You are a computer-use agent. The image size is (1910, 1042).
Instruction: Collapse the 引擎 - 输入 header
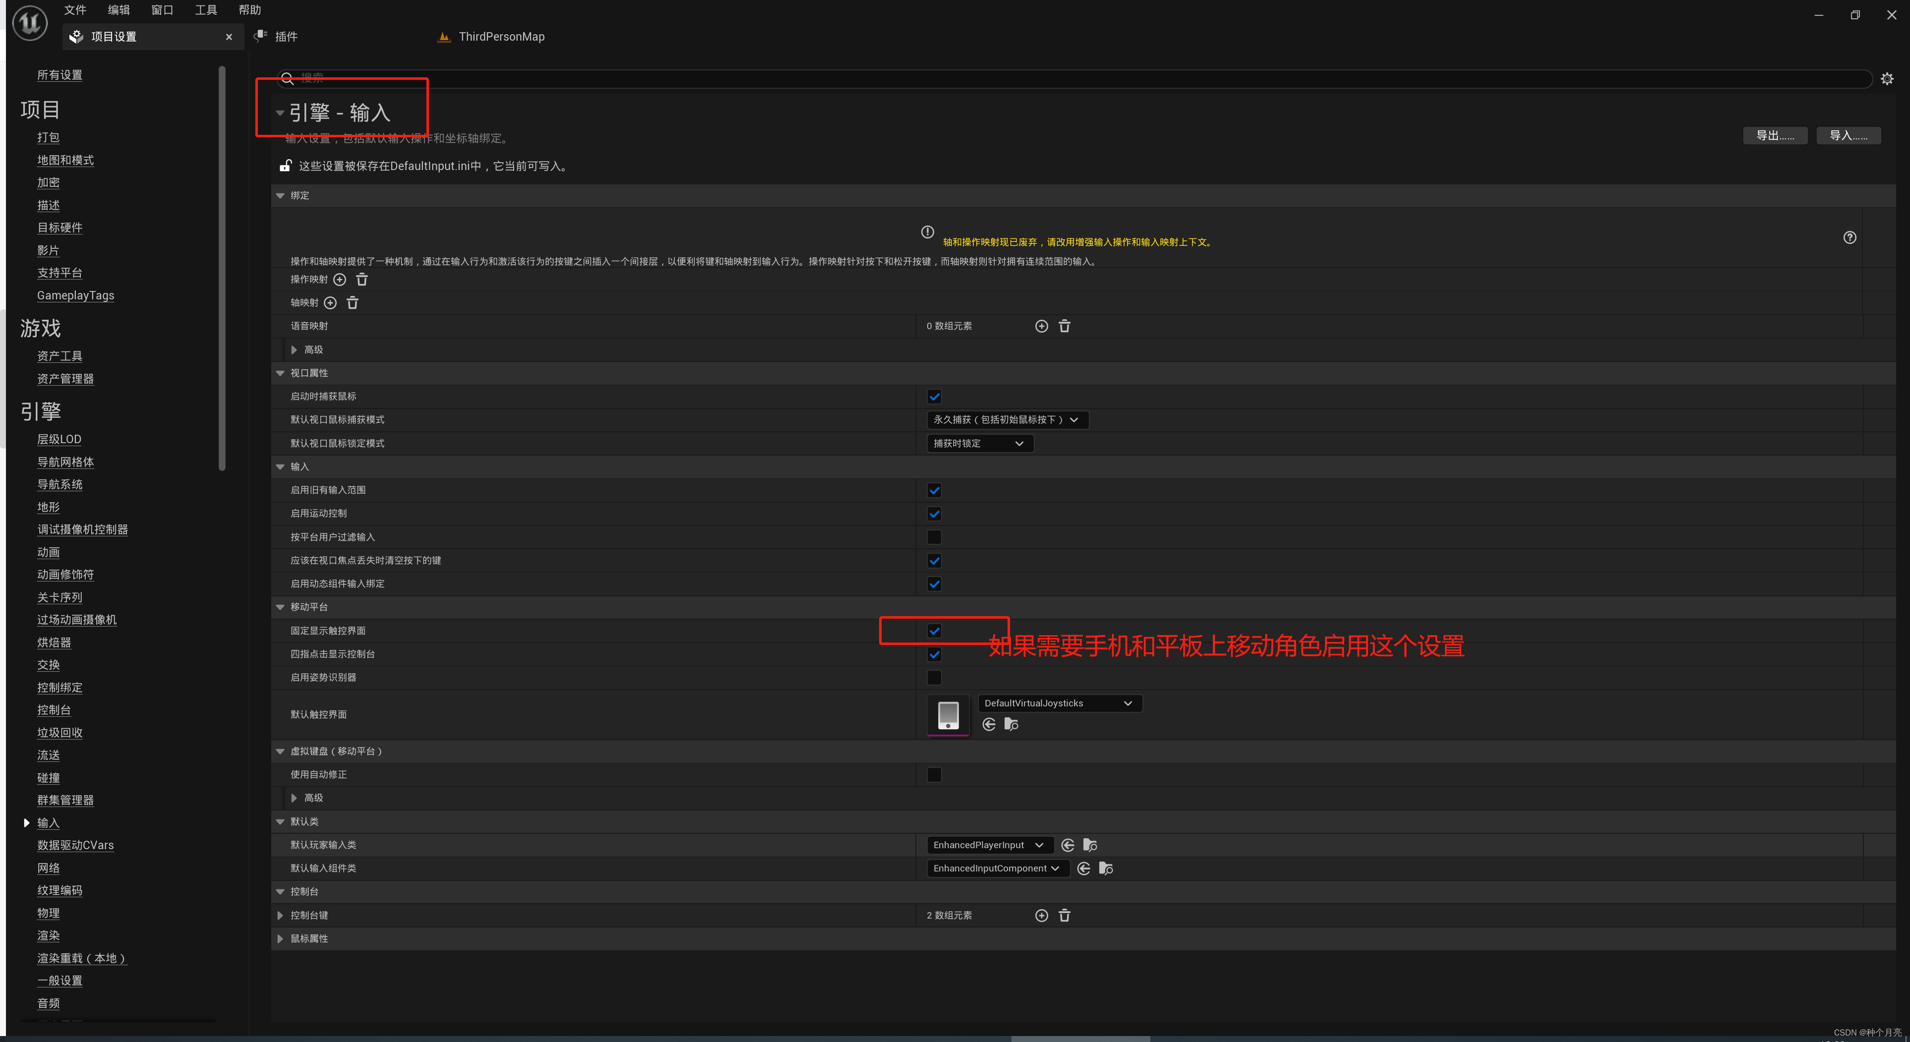(280, 113)
